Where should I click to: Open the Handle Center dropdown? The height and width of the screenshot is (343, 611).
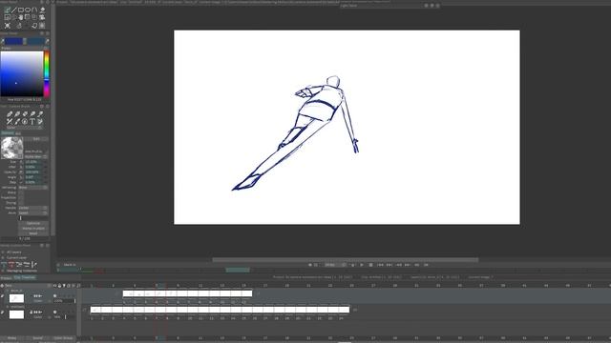tap(33, 208)
